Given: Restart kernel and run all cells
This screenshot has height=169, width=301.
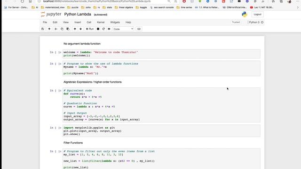Looking at the screenshot, I should [x=109, y=29].
